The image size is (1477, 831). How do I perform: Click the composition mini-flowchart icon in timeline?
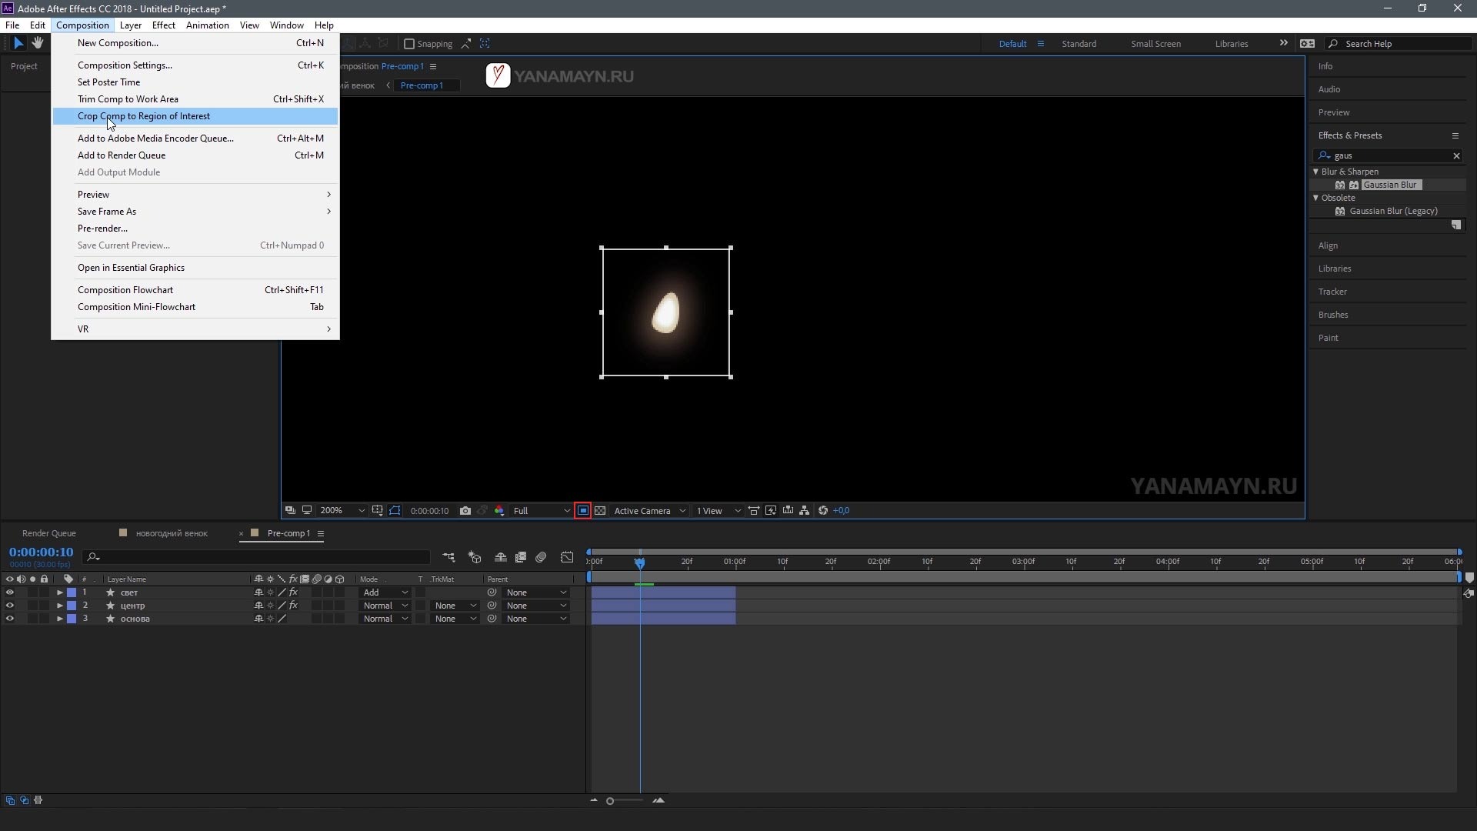pyautogui.click(x=448, y=557)
